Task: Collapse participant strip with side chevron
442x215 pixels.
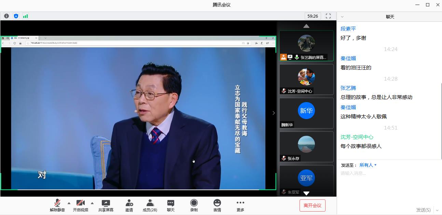Action: click(x=273, y=113)
